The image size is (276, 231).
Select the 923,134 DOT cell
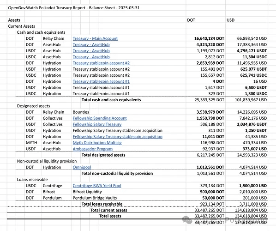[212, 204]
